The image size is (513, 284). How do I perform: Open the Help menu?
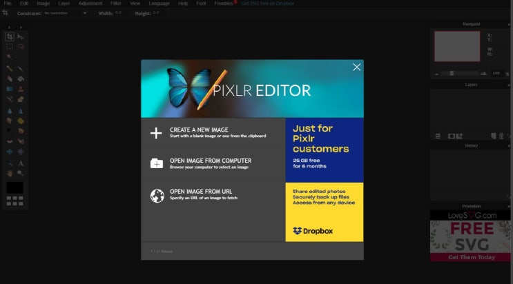point(183,3)
